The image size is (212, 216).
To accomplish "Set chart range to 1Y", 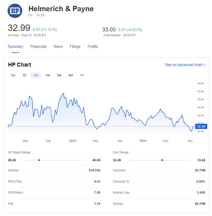I will tap(82, 75).
